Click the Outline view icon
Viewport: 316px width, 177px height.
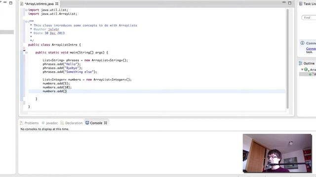click(301, 63)
